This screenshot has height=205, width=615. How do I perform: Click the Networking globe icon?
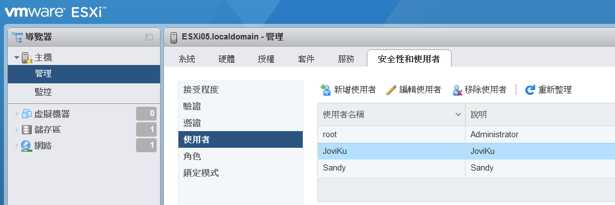pos(27,146)
